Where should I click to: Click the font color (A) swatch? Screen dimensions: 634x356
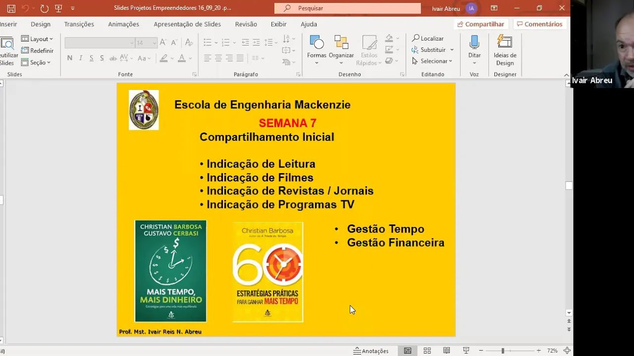[x=181, y=58]
